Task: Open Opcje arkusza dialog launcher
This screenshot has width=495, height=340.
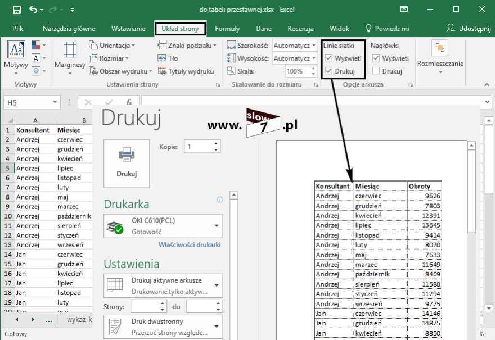Action: (x=411, y=84)
